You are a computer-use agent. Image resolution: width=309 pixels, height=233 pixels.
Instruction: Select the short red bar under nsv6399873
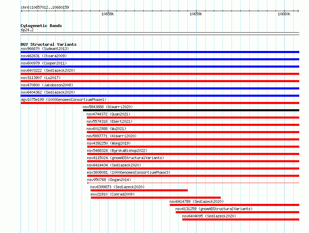click(139, 190)
